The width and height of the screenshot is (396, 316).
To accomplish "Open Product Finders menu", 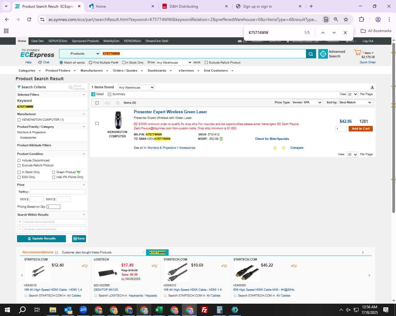I will (x=60, y=71).
